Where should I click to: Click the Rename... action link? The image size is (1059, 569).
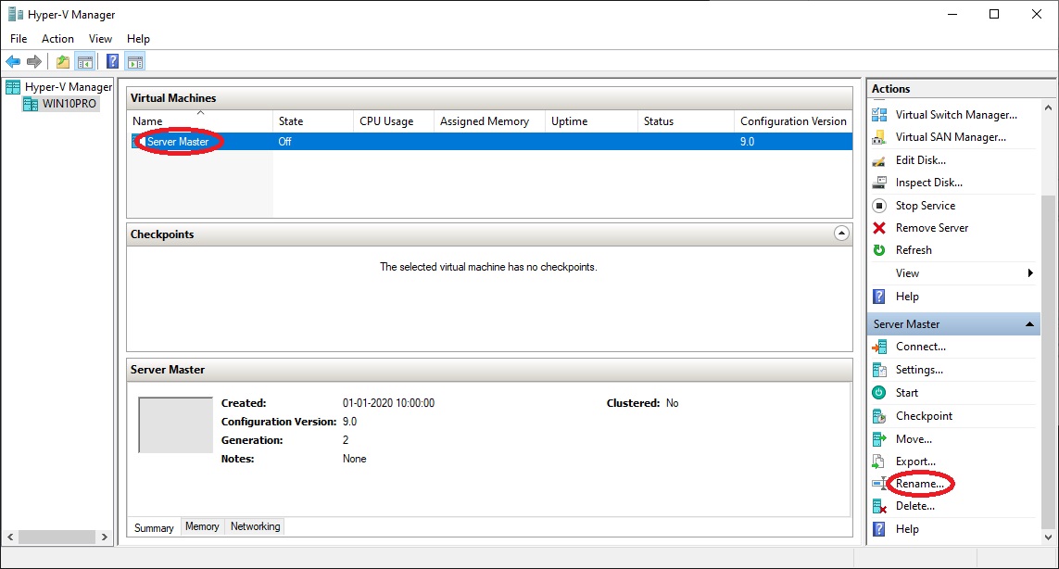click(920, 484)
